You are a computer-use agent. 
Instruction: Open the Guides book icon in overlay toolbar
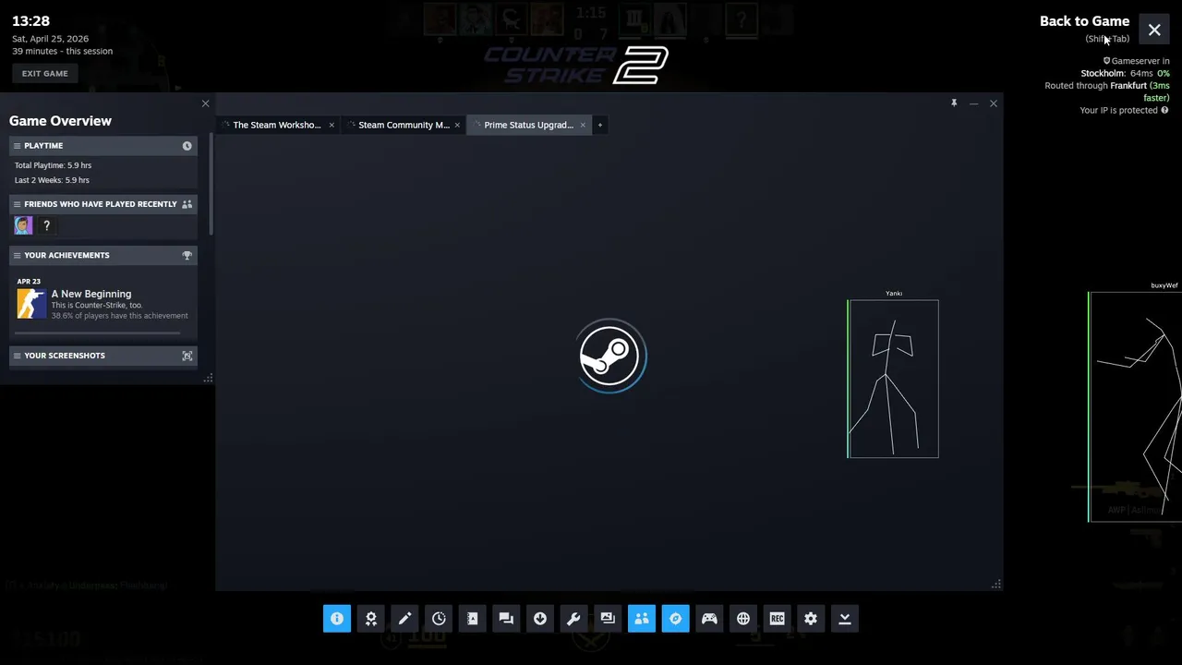tap(473, 619)
